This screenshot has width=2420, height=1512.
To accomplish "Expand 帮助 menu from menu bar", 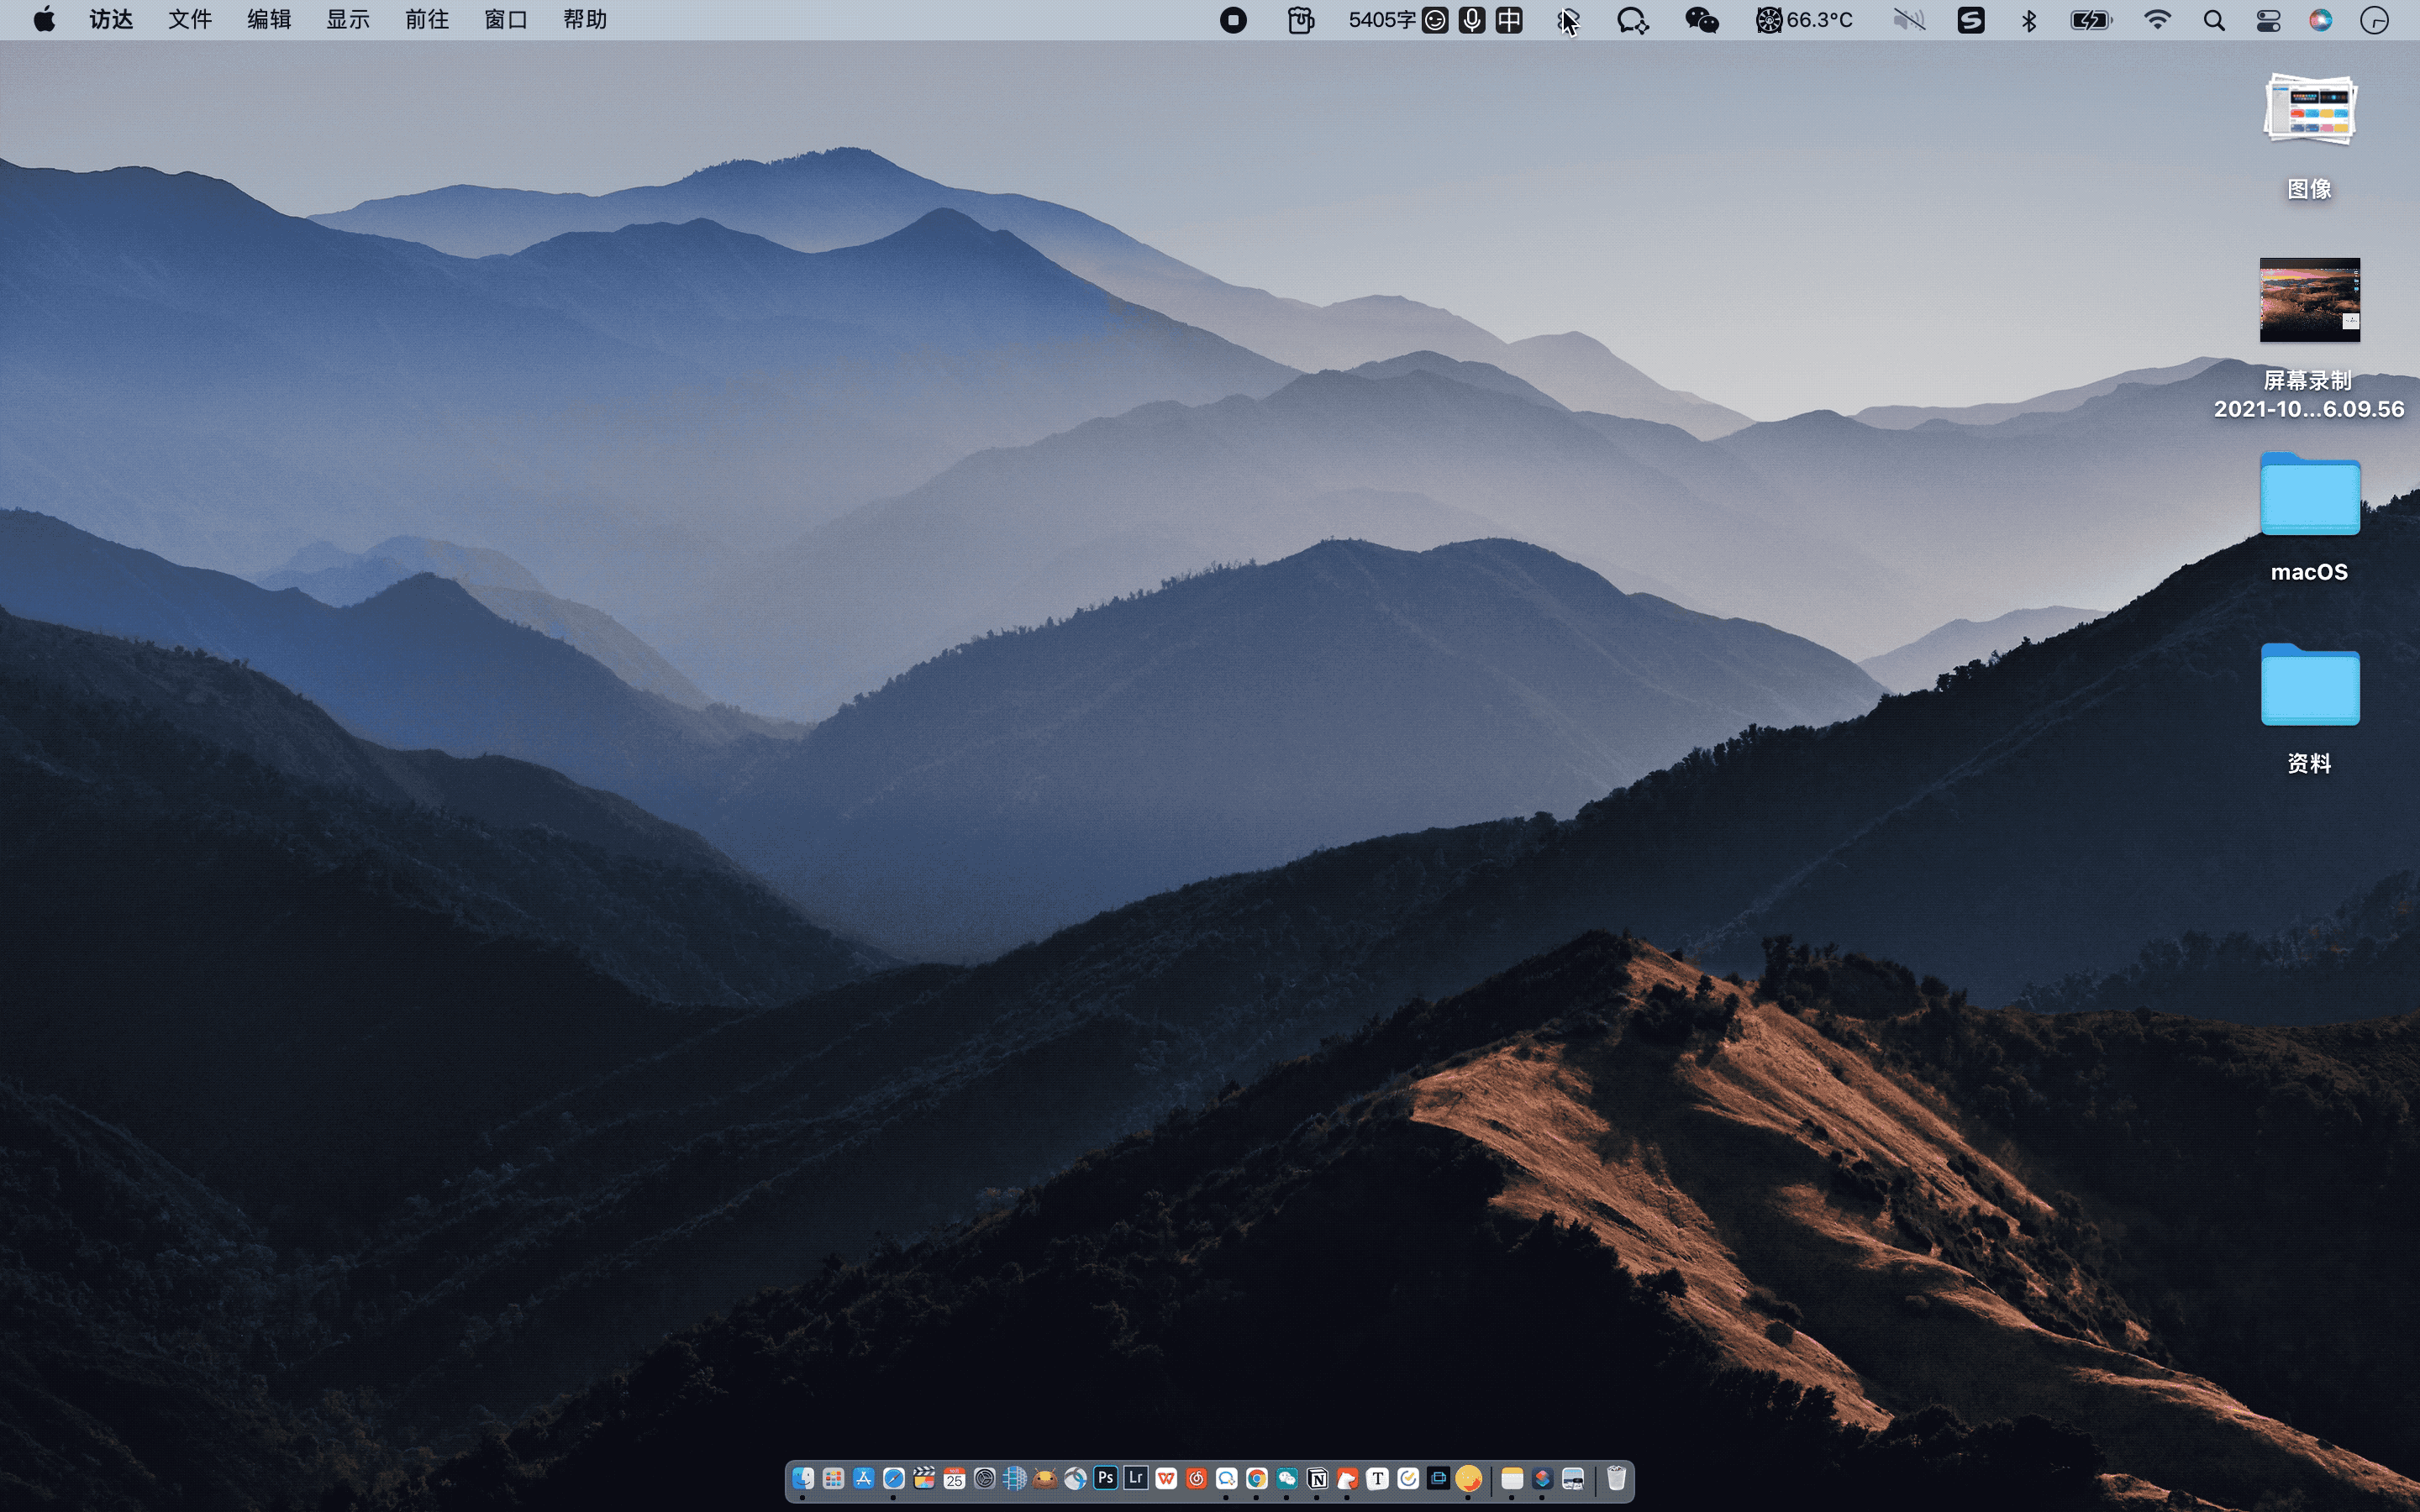I will (584, 19).
